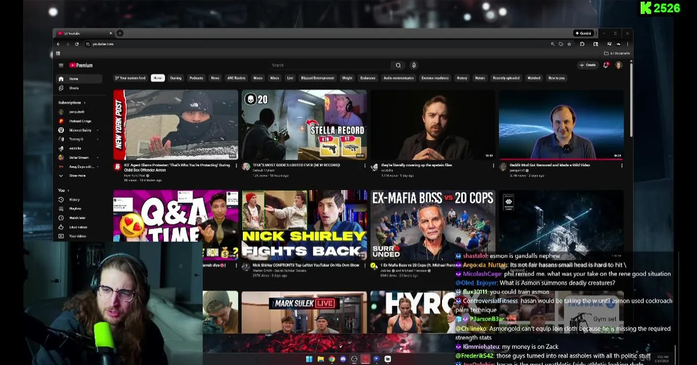The height and width of the screenshot is (365, 697).
Task: Expand the You section header
Action: (x=63, y=191)
